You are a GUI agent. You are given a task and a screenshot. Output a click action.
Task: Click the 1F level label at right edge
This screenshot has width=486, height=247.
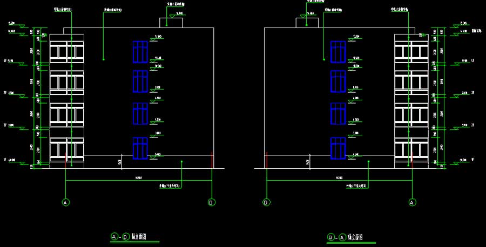click(x=473, y=160)
